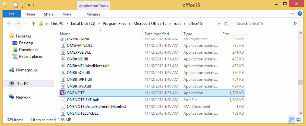
Task: Click the search magnifier icon
Action: 295,24
